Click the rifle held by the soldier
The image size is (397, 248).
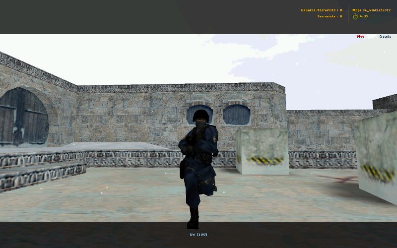(x=186, y=146)
